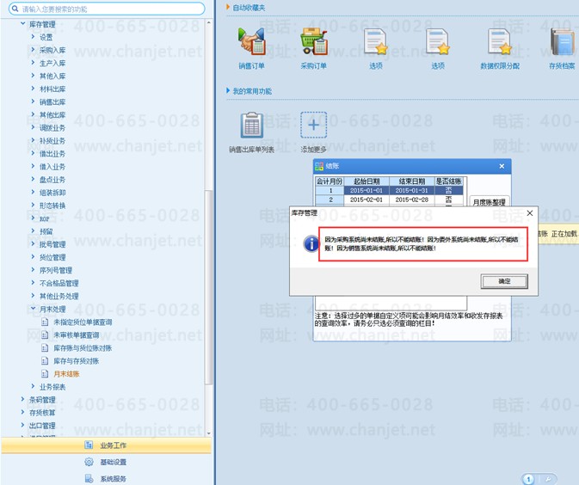The image size is (579, 485).
Task: Expand the 盘点业务 tree node
Action: [33, 179]
